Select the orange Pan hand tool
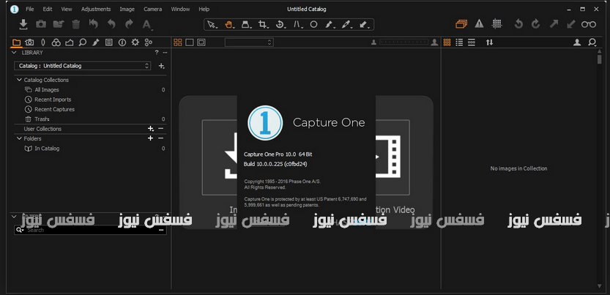 click(228, 24)
